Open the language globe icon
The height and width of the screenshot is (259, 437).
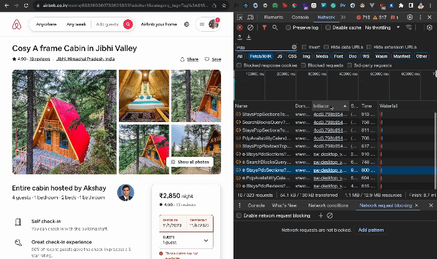click(x=187, y=24)
